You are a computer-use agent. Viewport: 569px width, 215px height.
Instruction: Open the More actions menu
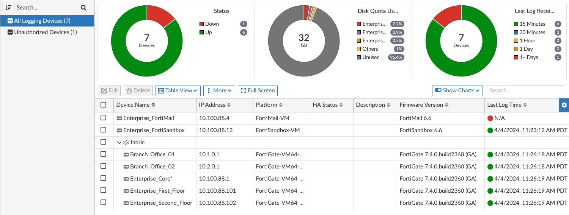pyautogui.click(x=219, y=90)
